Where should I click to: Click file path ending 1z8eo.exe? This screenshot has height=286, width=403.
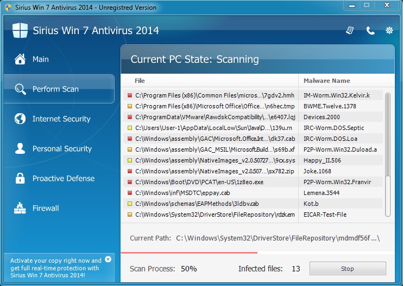pyautogui.click(x=199, y=182)
